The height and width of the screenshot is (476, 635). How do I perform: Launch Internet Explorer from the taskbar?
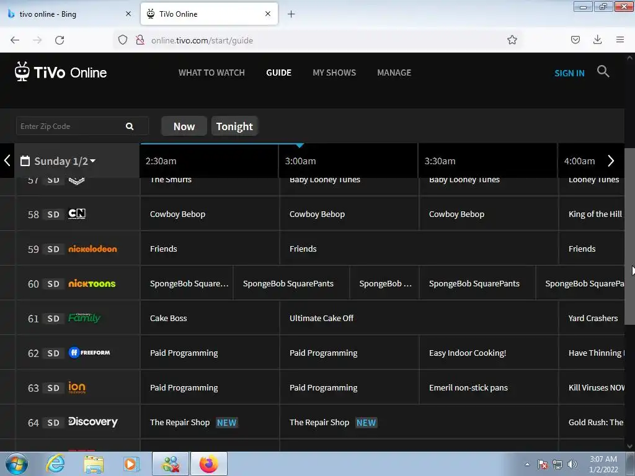tap(55, 464)
